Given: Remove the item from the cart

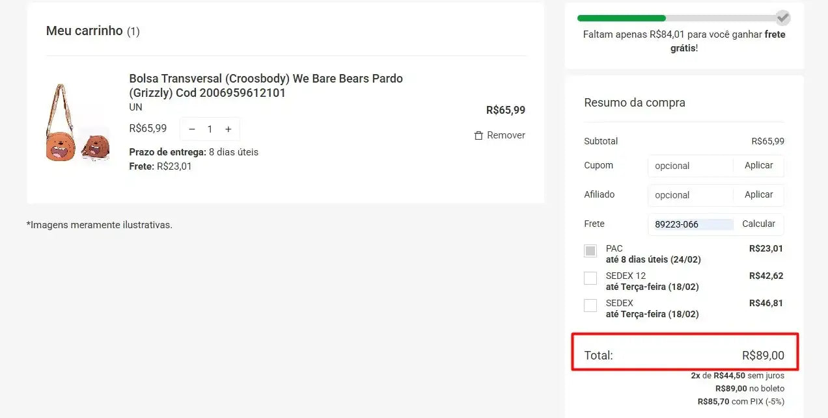Looking at the screenshot, I should [505, 135].
